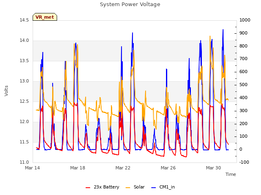Click the blue CM1_in legend swatch
The height and width of the screenshot is (195, 261).
coord(153,188)
